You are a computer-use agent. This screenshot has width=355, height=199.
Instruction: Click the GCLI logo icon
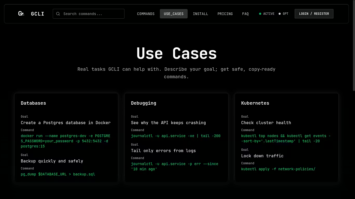pos(21,13)
